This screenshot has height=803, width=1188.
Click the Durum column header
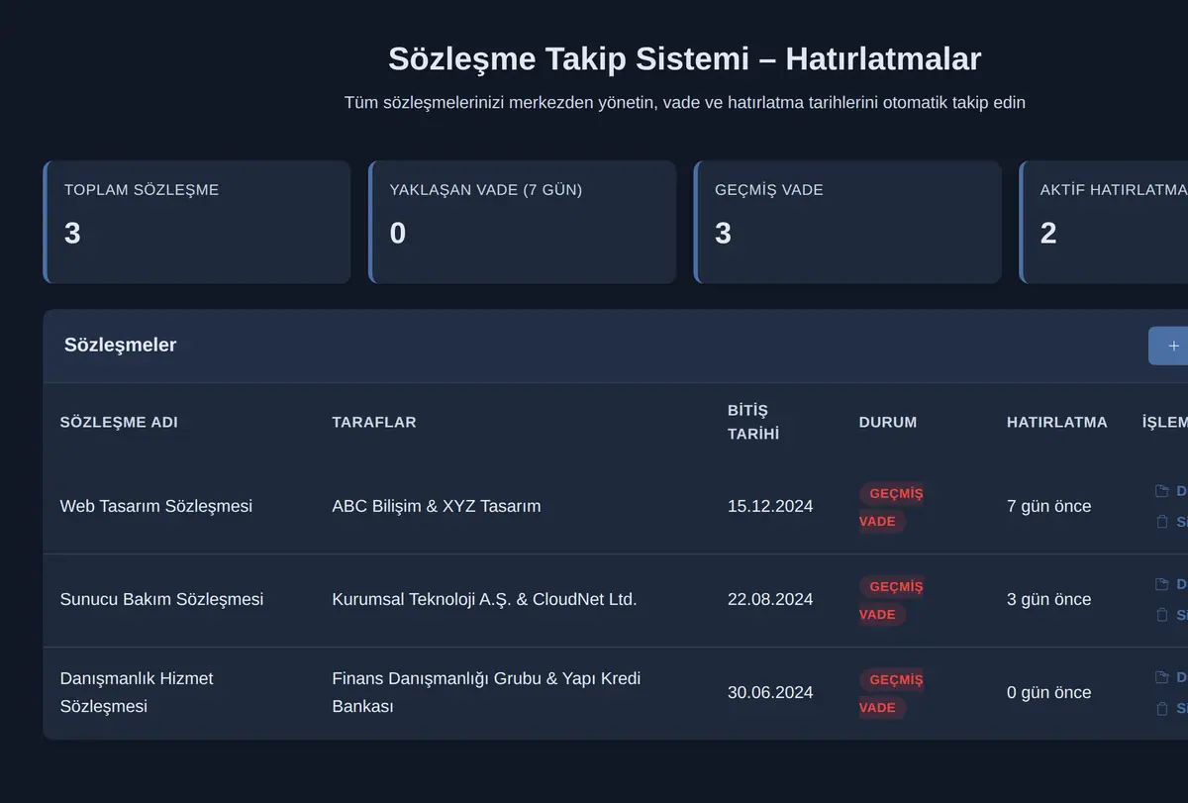tap(888, 422)
